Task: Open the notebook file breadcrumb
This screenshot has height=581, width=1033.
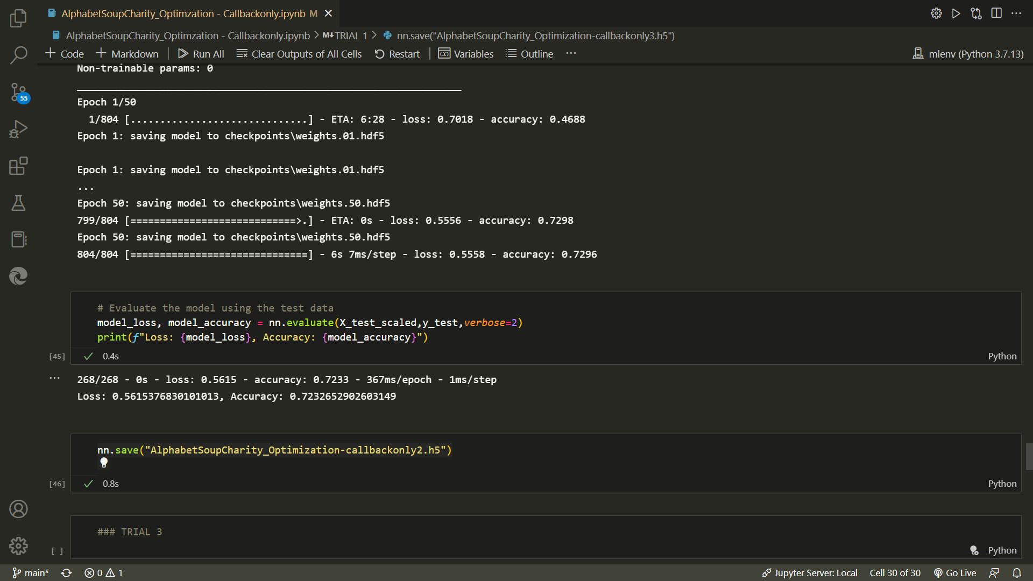Action: [x=181, y=36]
